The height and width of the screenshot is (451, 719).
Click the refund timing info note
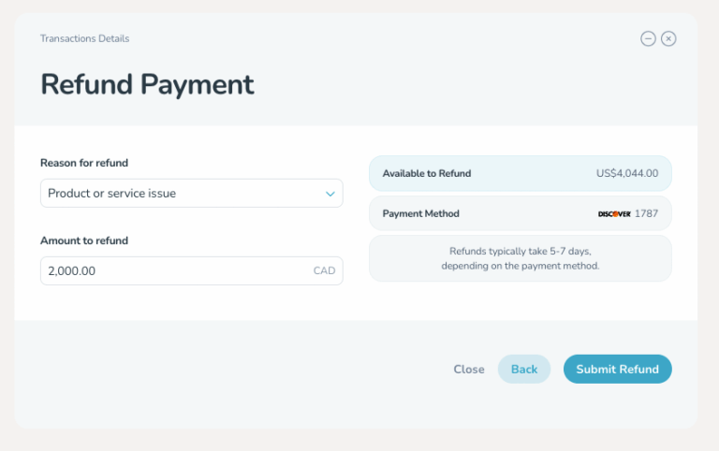coord(521,258)
